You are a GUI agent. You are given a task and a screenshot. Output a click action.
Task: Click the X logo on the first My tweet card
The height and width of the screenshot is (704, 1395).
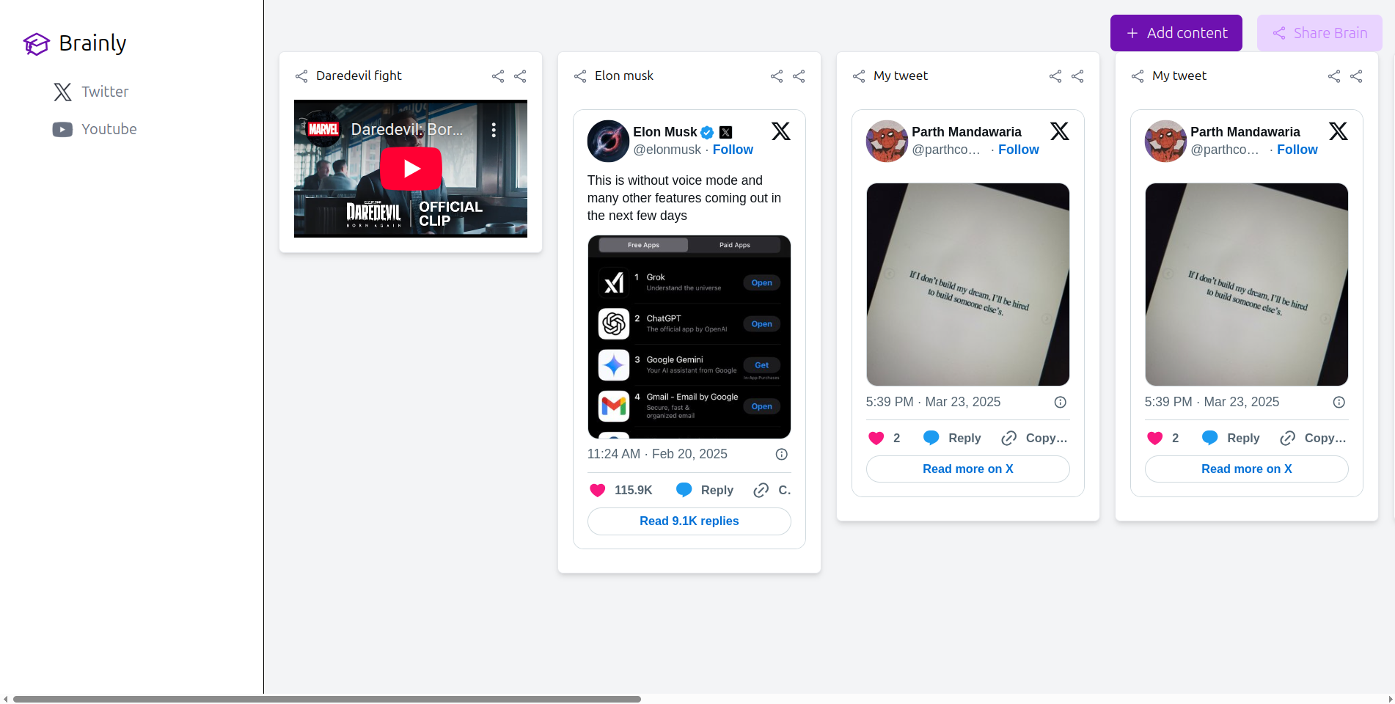tap(1060, 131)
